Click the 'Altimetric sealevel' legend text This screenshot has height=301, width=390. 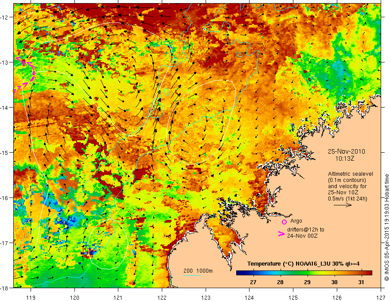351,174
